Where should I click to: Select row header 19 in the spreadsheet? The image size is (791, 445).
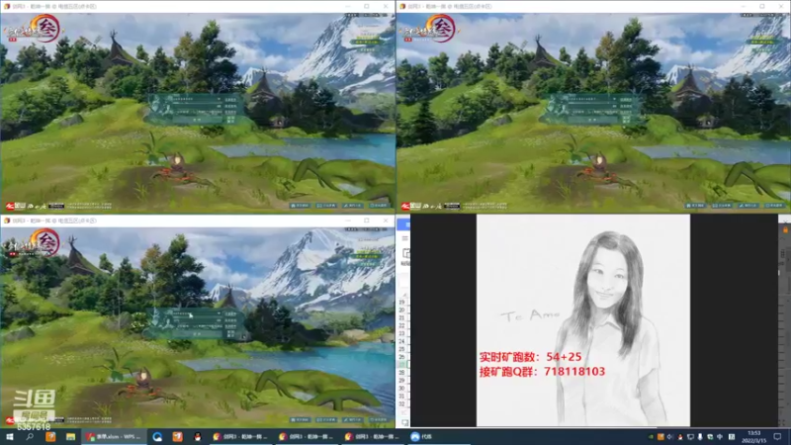coord(402,303)
